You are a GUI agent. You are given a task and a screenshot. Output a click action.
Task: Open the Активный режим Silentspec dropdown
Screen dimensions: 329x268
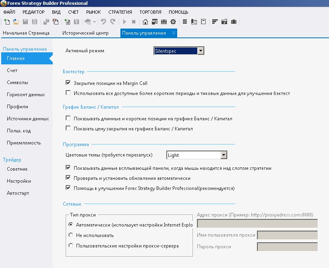tap(179, 51)
